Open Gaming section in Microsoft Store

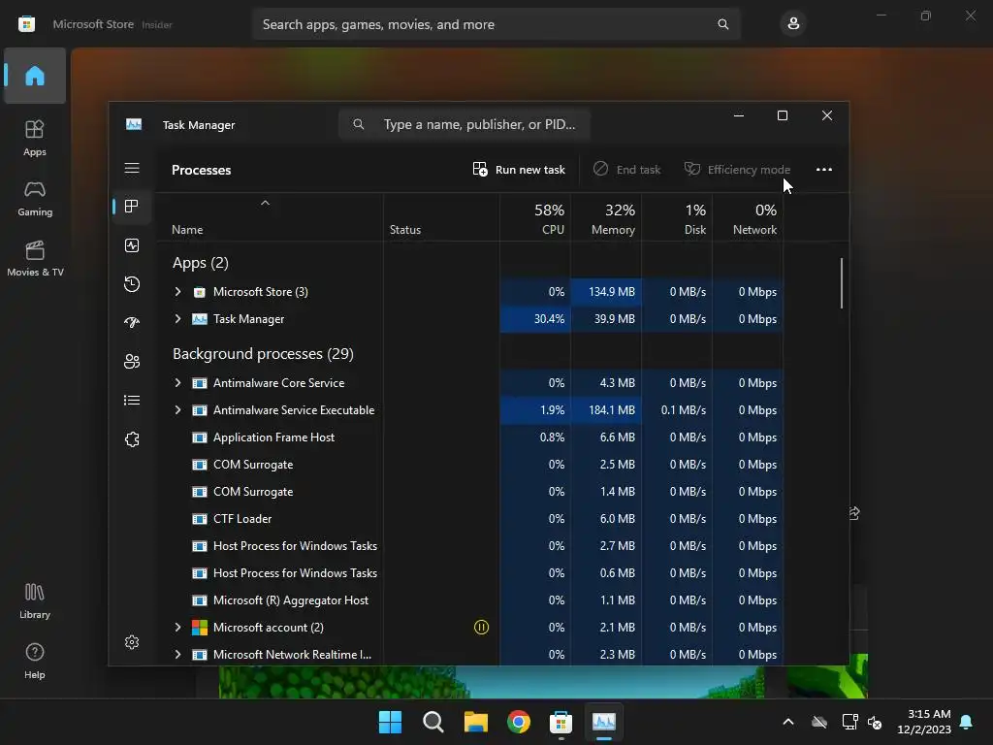35,198
